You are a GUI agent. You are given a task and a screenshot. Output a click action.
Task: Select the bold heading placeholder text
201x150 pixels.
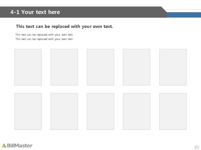click(64, 26)
